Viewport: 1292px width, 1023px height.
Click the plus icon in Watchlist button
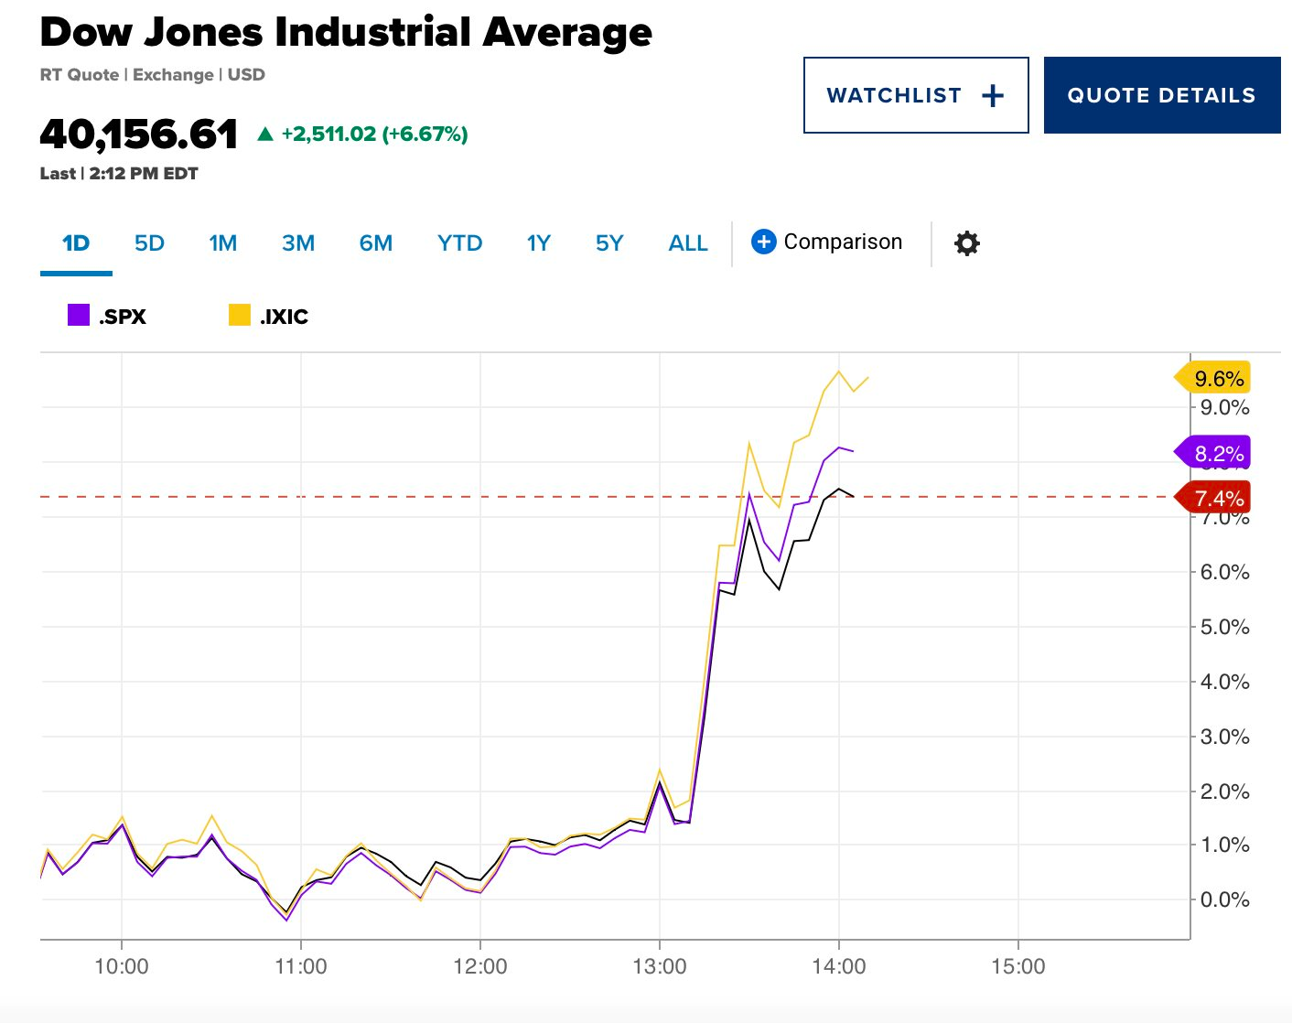click(993, 96)
